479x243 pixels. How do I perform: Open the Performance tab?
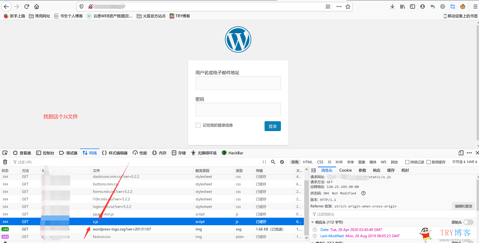click(x=140, y=153)
